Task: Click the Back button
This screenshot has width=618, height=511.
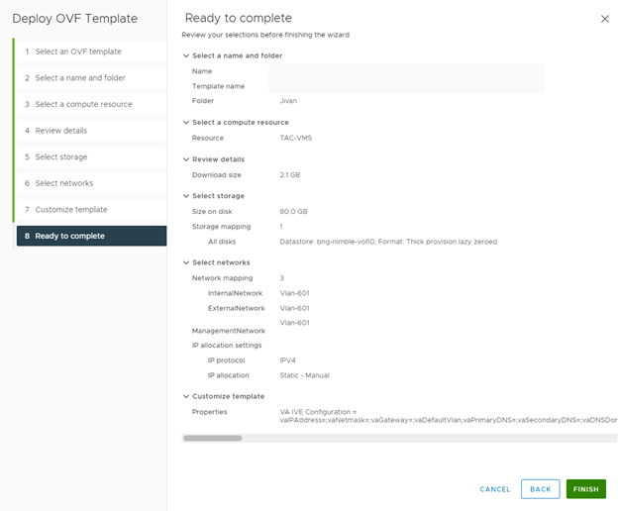Action: point(541,489)
